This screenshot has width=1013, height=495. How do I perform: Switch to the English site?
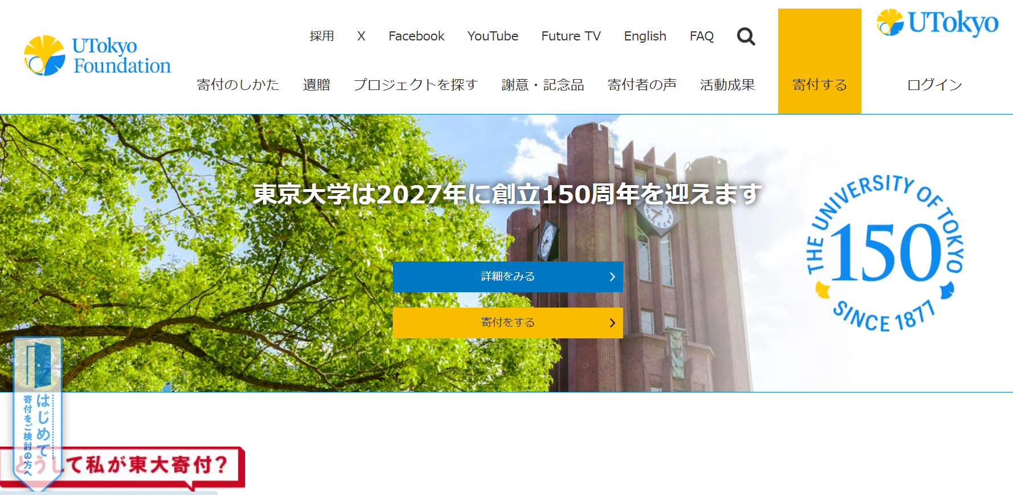645,36
